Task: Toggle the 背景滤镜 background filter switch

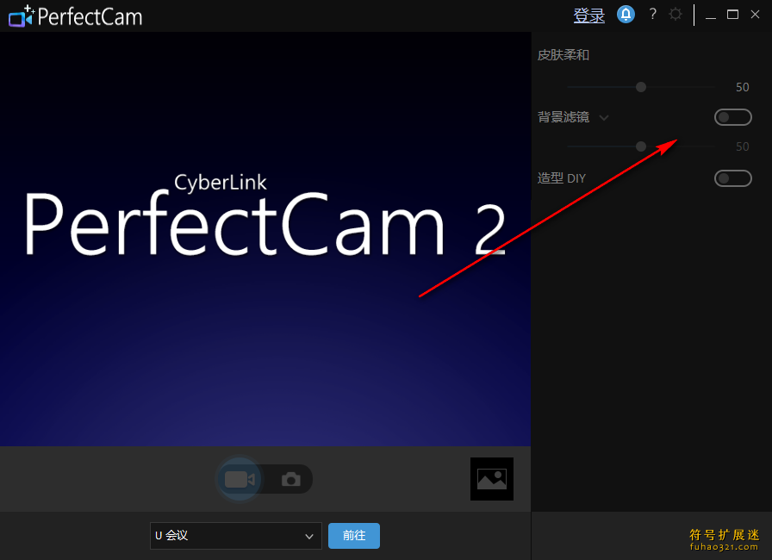Action: 732,117
